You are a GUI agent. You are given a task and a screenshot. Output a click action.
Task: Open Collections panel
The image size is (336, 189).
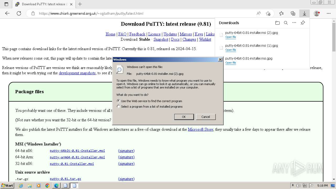tap(293, 13)
